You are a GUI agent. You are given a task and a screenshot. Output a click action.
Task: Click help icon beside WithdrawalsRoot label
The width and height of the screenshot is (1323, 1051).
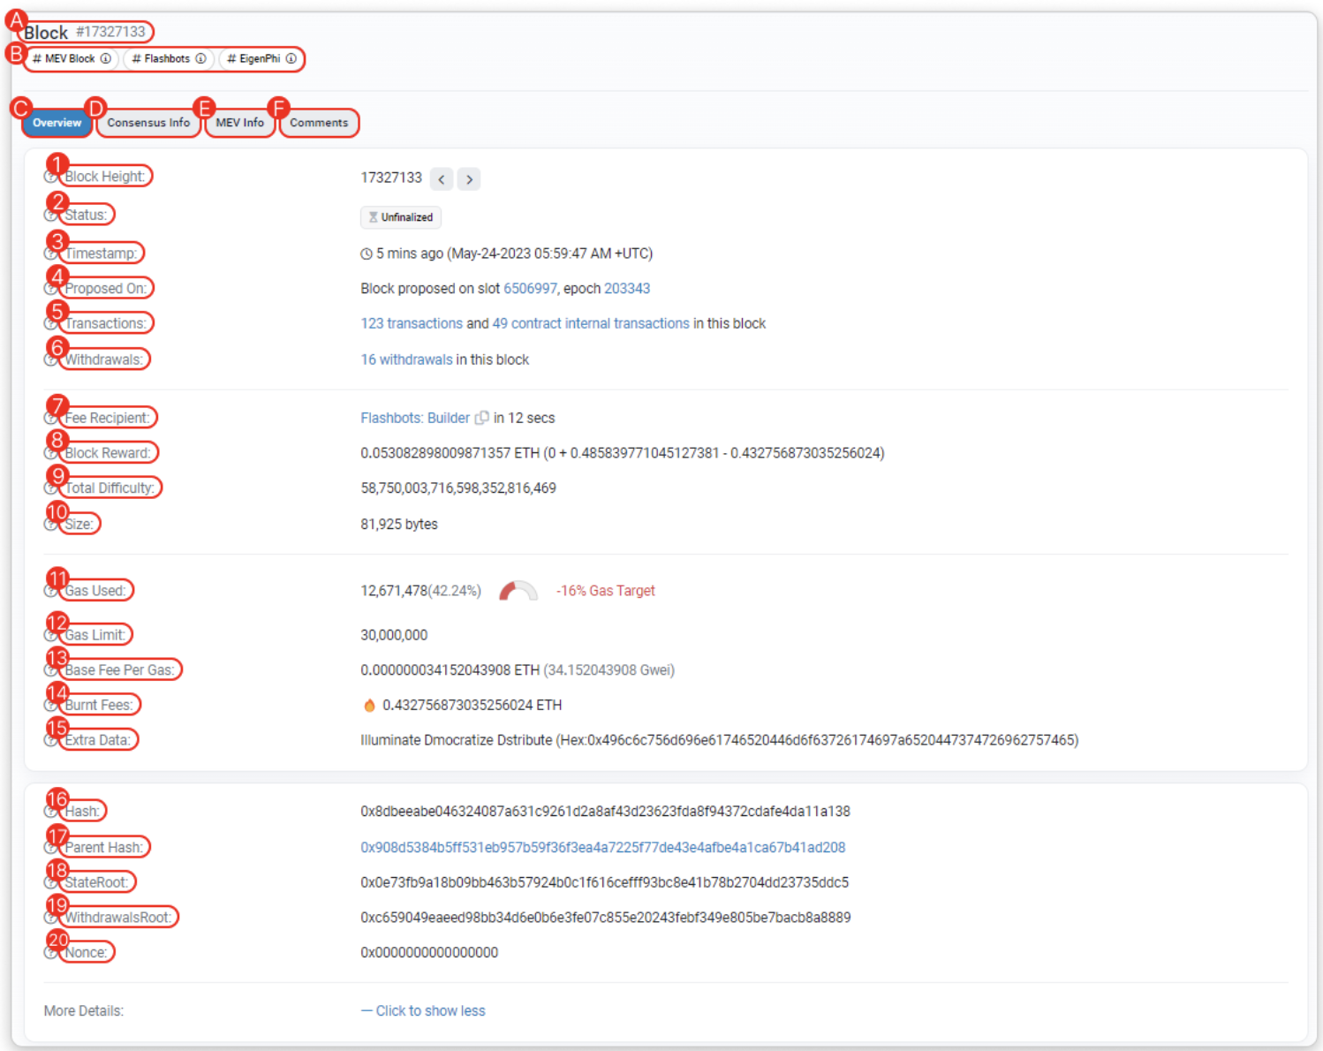[50, 918]
